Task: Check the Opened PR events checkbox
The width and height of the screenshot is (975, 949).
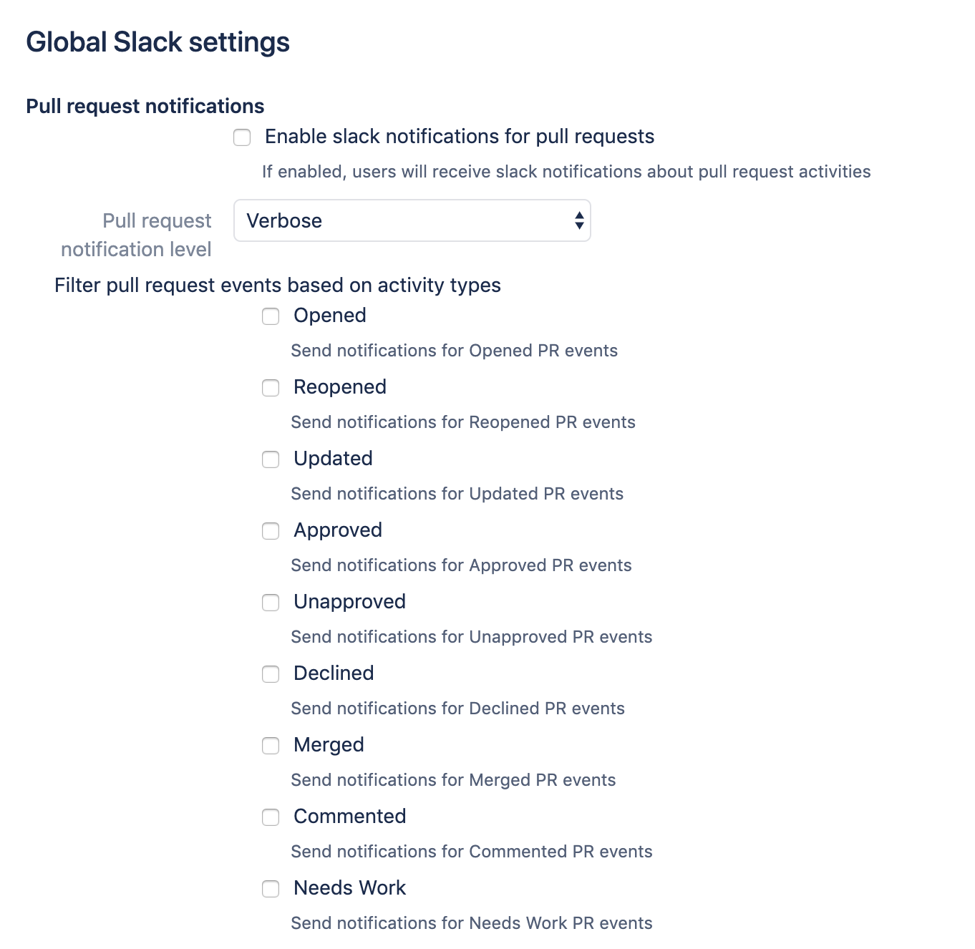Action: (271, 316)
